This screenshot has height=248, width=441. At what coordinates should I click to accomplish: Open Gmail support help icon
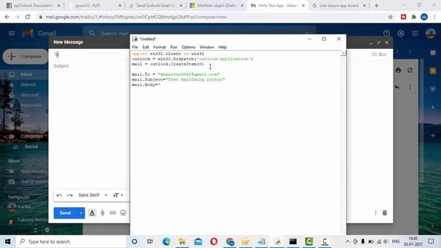point(387,34)
